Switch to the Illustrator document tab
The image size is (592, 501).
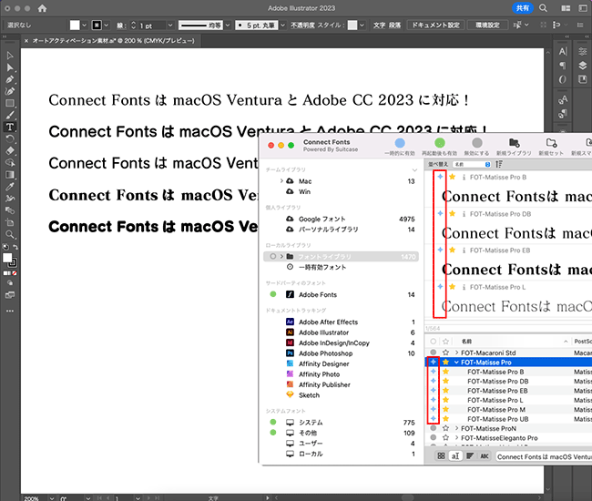[x=113, y=40]
